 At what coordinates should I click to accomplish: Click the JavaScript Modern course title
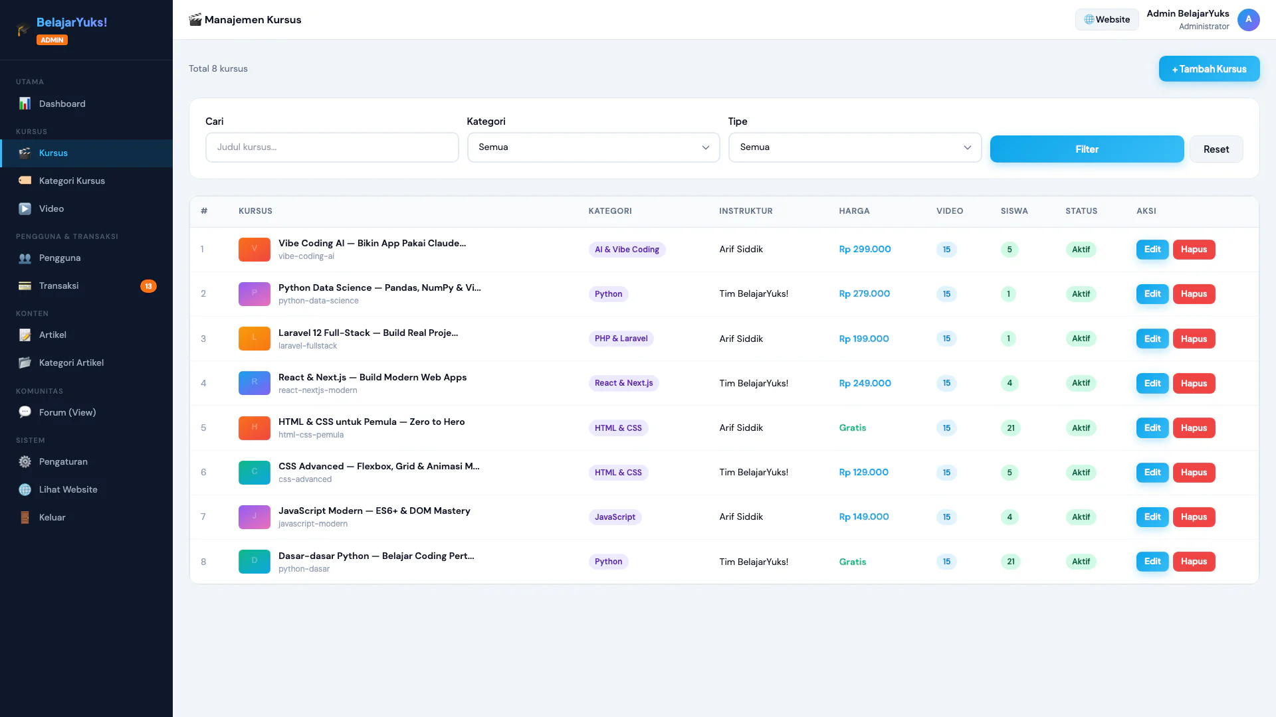[374, 511]
